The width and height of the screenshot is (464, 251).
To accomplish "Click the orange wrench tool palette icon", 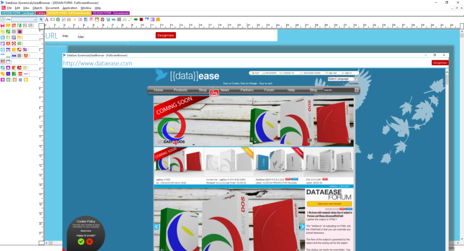I will coord(19,49).
